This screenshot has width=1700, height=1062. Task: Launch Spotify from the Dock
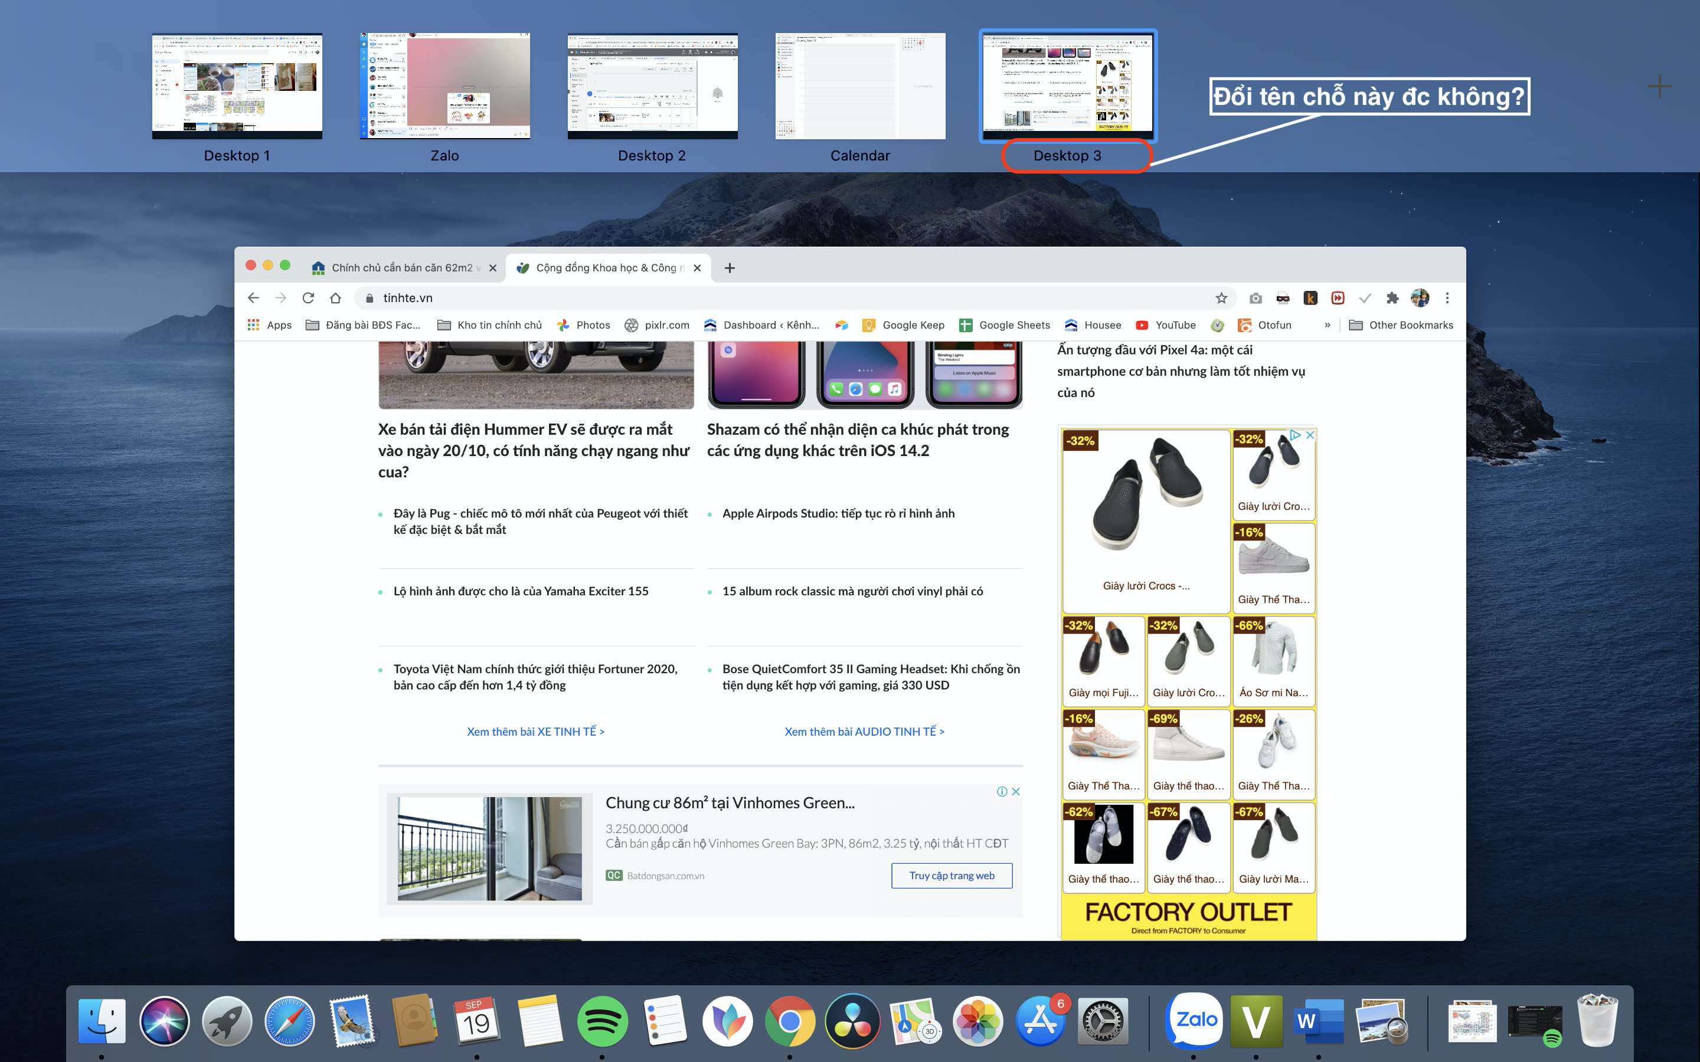coord(602,1021)
